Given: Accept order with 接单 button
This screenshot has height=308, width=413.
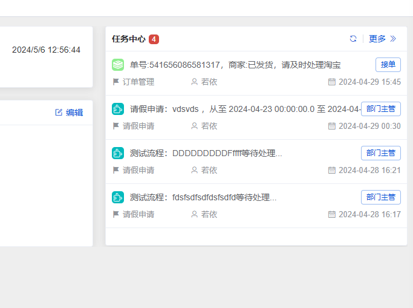Looking at the screenshot, I should coord(388,65).
